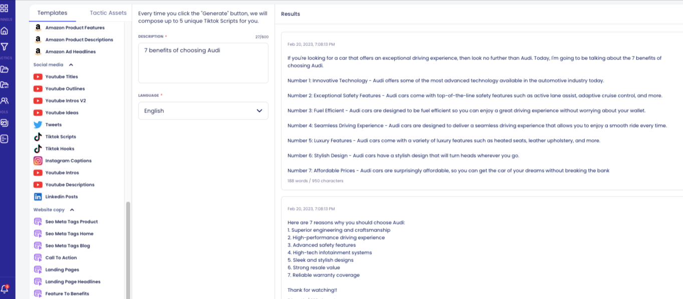Click the Description text field
Screen dimensions: 683x299
(203, 63)
